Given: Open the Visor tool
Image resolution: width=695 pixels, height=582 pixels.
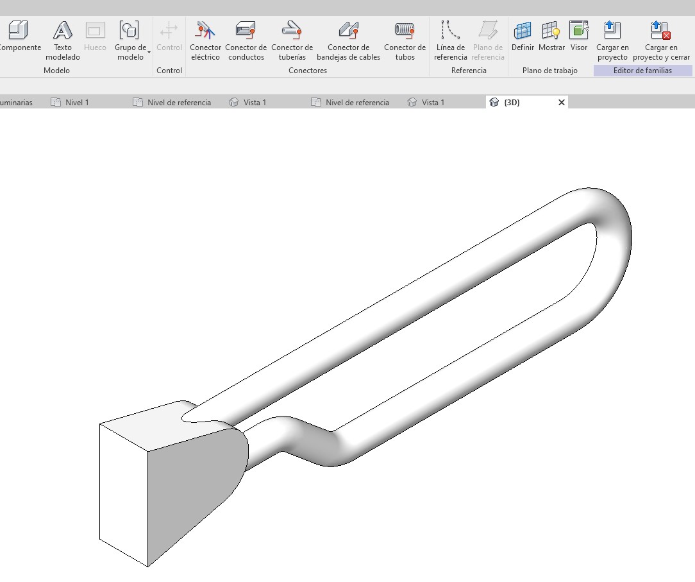Looking at the screenshot, I should [579, 31].
